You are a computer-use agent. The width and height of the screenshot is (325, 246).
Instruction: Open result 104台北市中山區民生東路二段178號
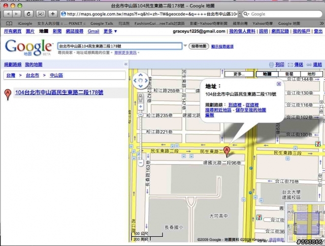point(59,93)
